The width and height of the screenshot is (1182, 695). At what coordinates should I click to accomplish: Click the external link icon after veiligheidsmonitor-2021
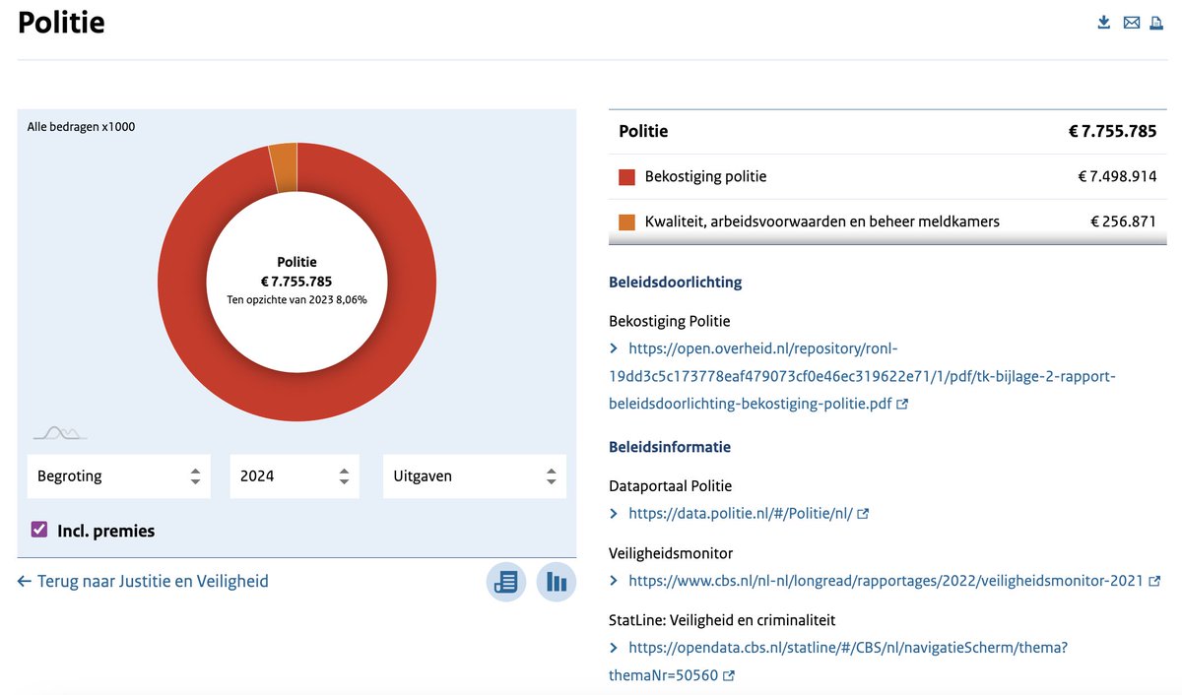tap(1154, 581)
